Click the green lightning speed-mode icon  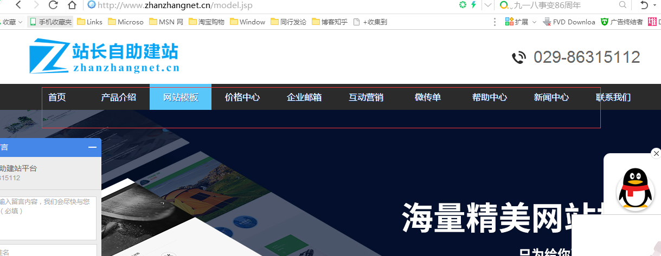pos(474,5)
